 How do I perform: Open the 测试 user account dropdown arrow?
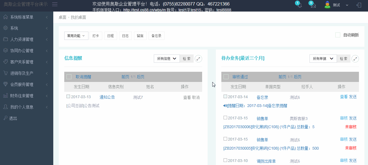tap(347, 5)
